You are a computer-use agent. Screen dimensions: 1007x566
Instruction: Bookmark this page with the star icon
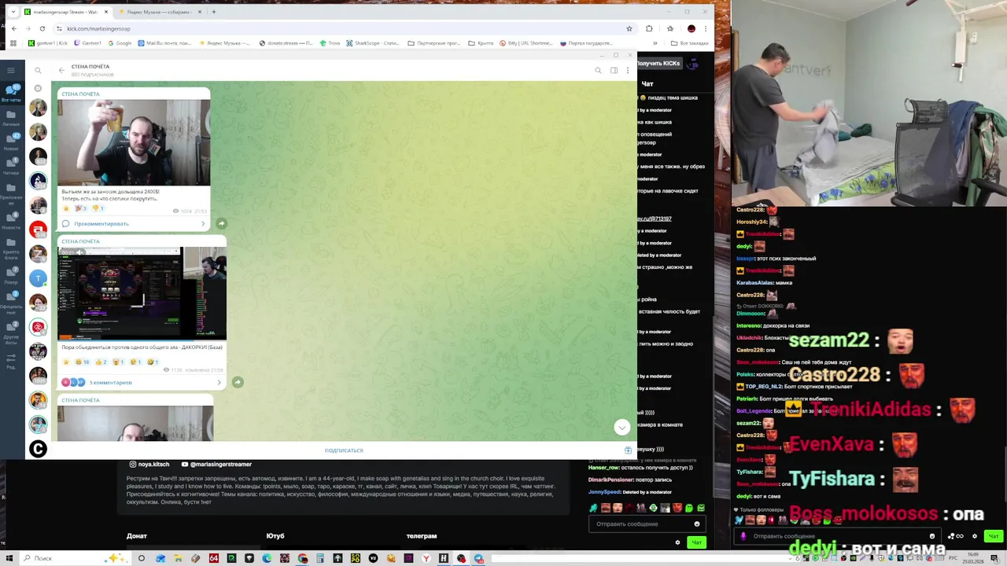629,28
